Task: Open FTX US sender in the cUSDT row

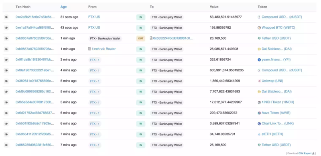Action: (94, 17)
